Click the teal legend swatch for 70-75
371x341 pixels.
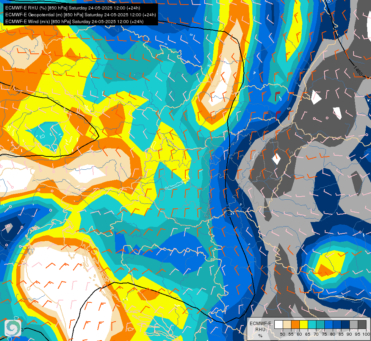click(320, 324)
